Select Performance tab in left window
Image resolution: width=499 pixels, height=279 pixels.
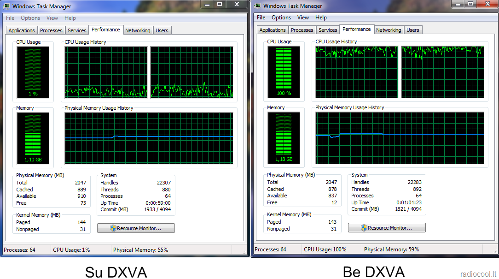106,30
